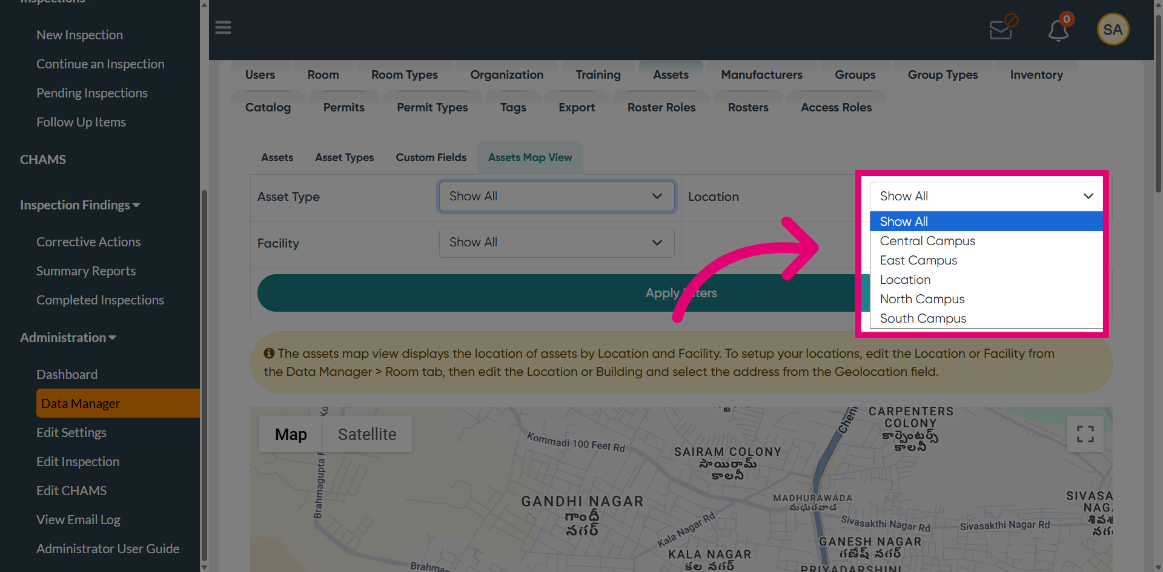Image resolution: width=1163 pixels, height=572 pixels.
Task: Switch to the Room tab
Action: coord(323,75)
